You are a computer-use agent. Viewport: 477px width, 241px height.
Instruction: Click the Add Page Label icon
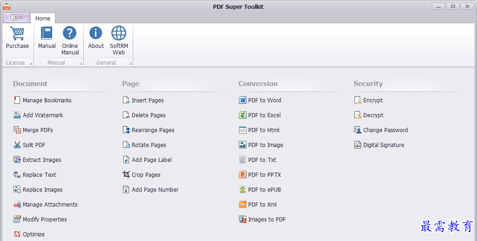coord(126,160)
